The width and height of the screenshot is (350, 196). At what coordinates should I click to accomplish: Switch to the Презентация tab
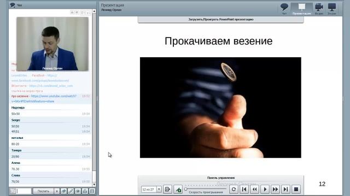(x=301, y=9)
